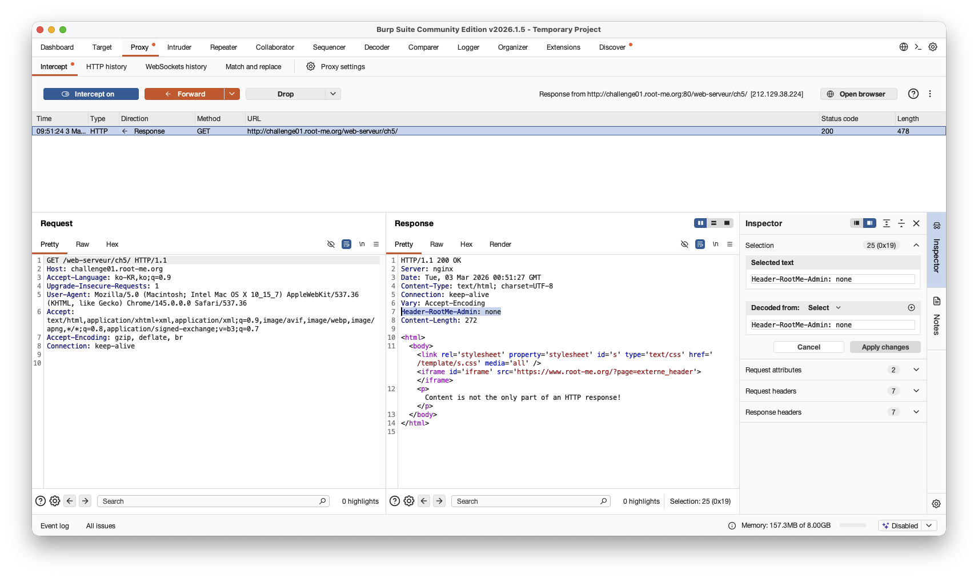Viewport: 978px width, 578px height.
Task: Expand all Inspector sections
Action: [x=887, y=223]
